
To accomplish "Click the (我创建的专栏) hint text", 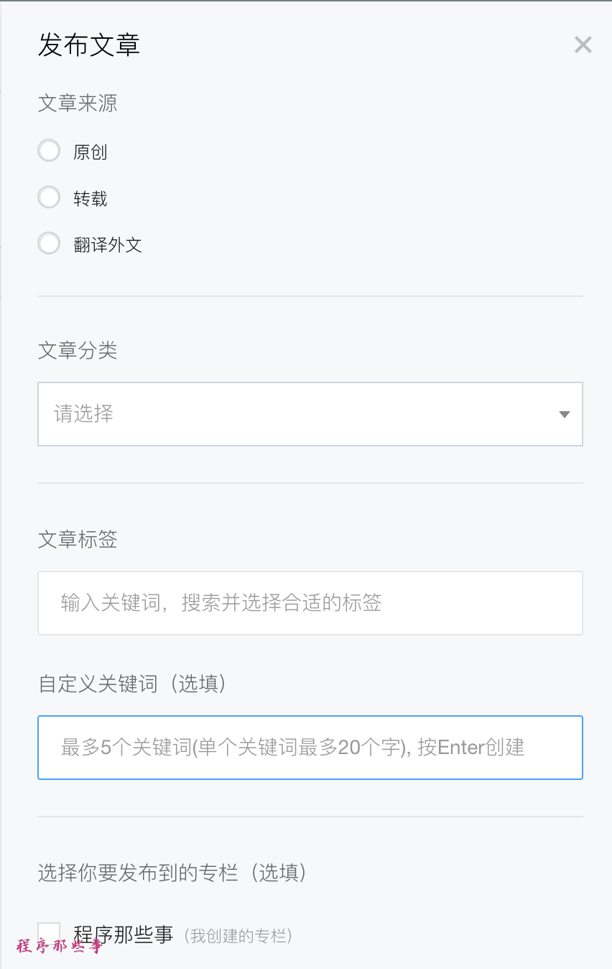I will click(x=238, y=936).
